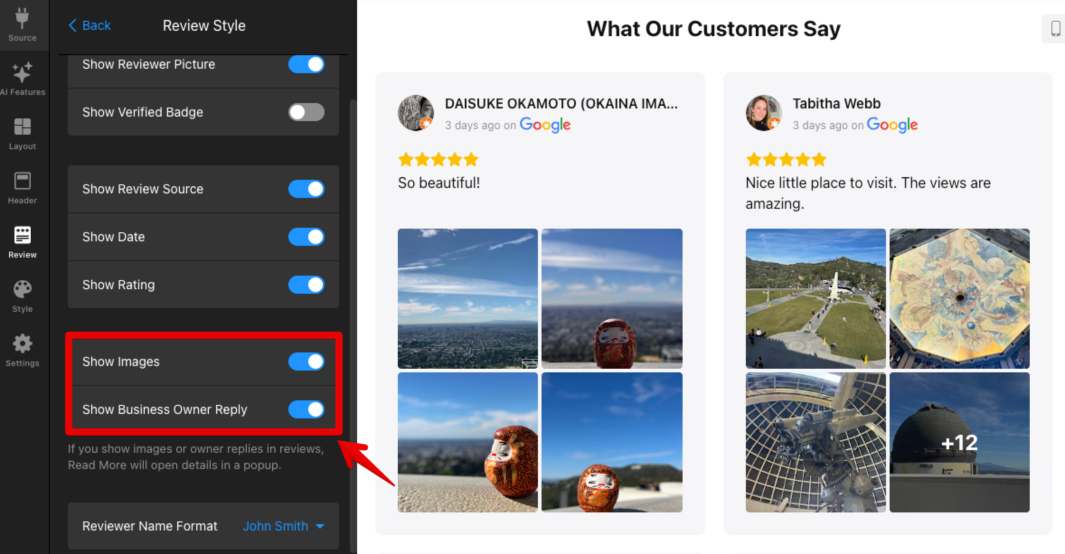The width and height of the screenshot is (1065, 554).
Task: Disable the Show Images toggle
Action: [x=306, y=362]
